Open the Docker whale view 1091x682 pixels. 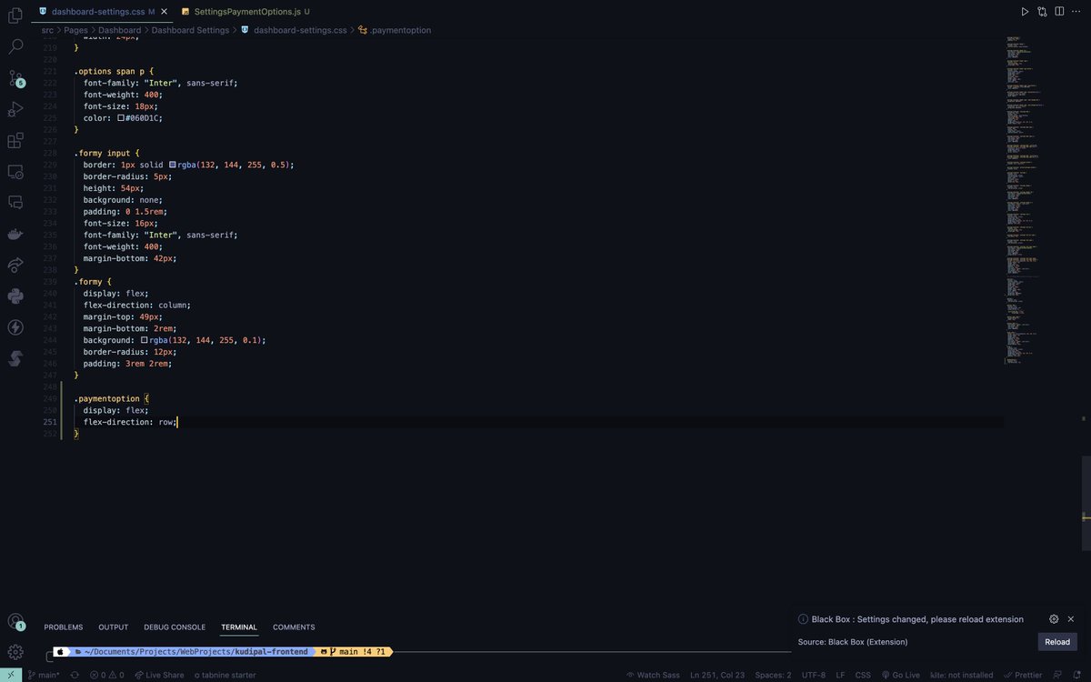click(15, 234)
